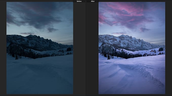Click the mountain peak in After image
Viewport: 172px width, 96px height.
coord(122,36)
